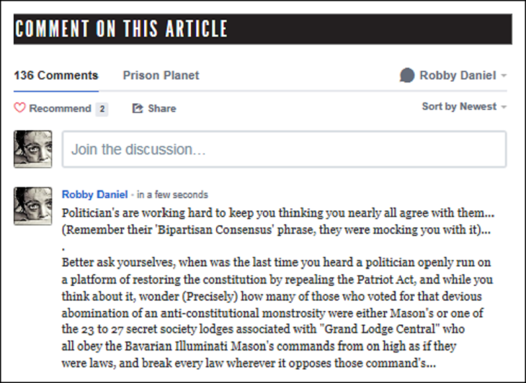Click the avatar beside Robby Daniel's comment
Screen dimensions: 526x383
point(32,206)
